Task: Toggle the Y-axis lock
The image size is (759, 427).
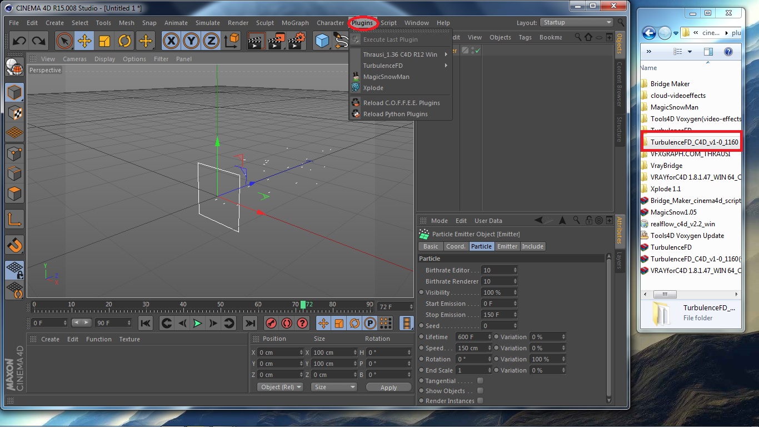Action: (x=191, y=41)
